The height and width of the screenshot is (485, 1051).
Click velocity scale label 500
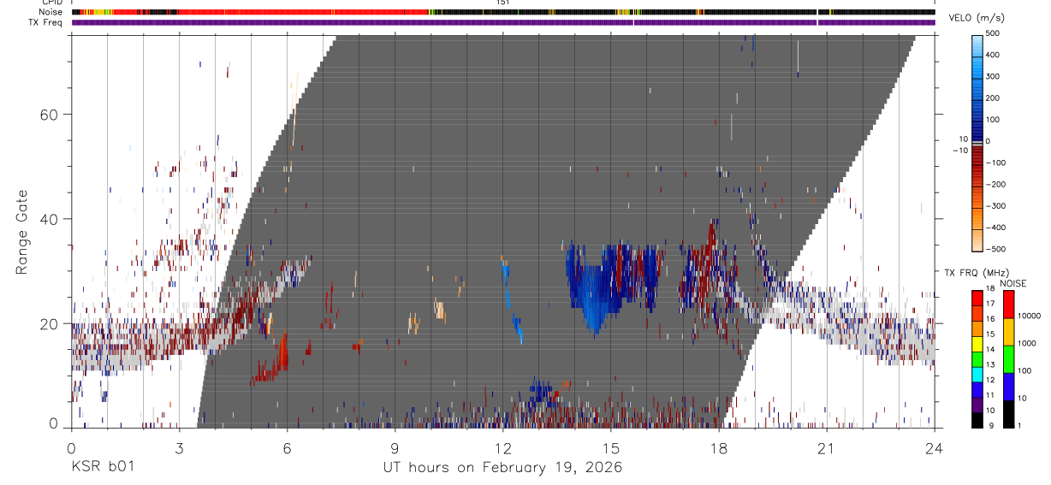pyautogui.click(x=993, y=33)
